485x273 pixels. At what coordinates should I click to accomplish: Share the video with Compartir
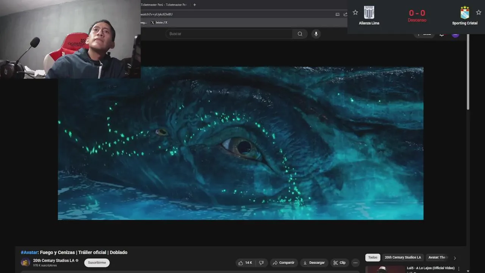point(284,263)
